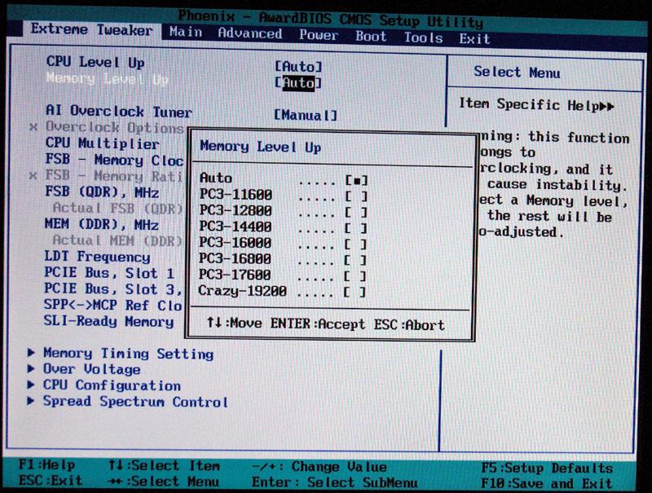This screenshot has height=493, width=652.
Task: Click the ENTER:Accept hint in popup
Action: coord(318,324)
